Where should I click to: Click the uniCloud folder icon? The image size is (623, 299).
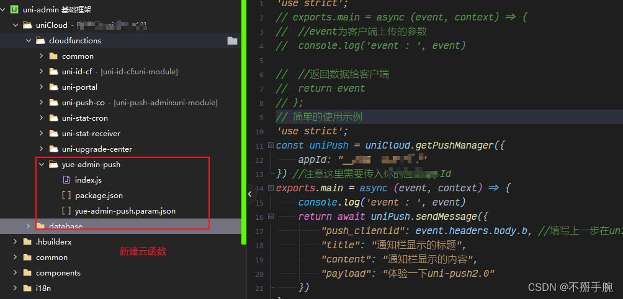(x=27, y=25)
